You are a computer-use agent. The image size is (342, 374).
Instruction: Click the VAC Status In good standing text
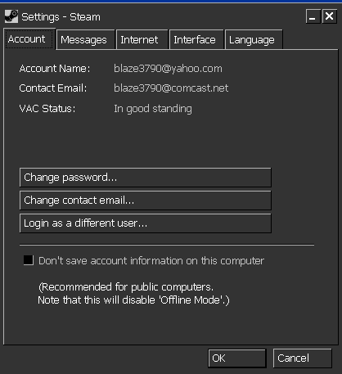click(x=153, y=109)
